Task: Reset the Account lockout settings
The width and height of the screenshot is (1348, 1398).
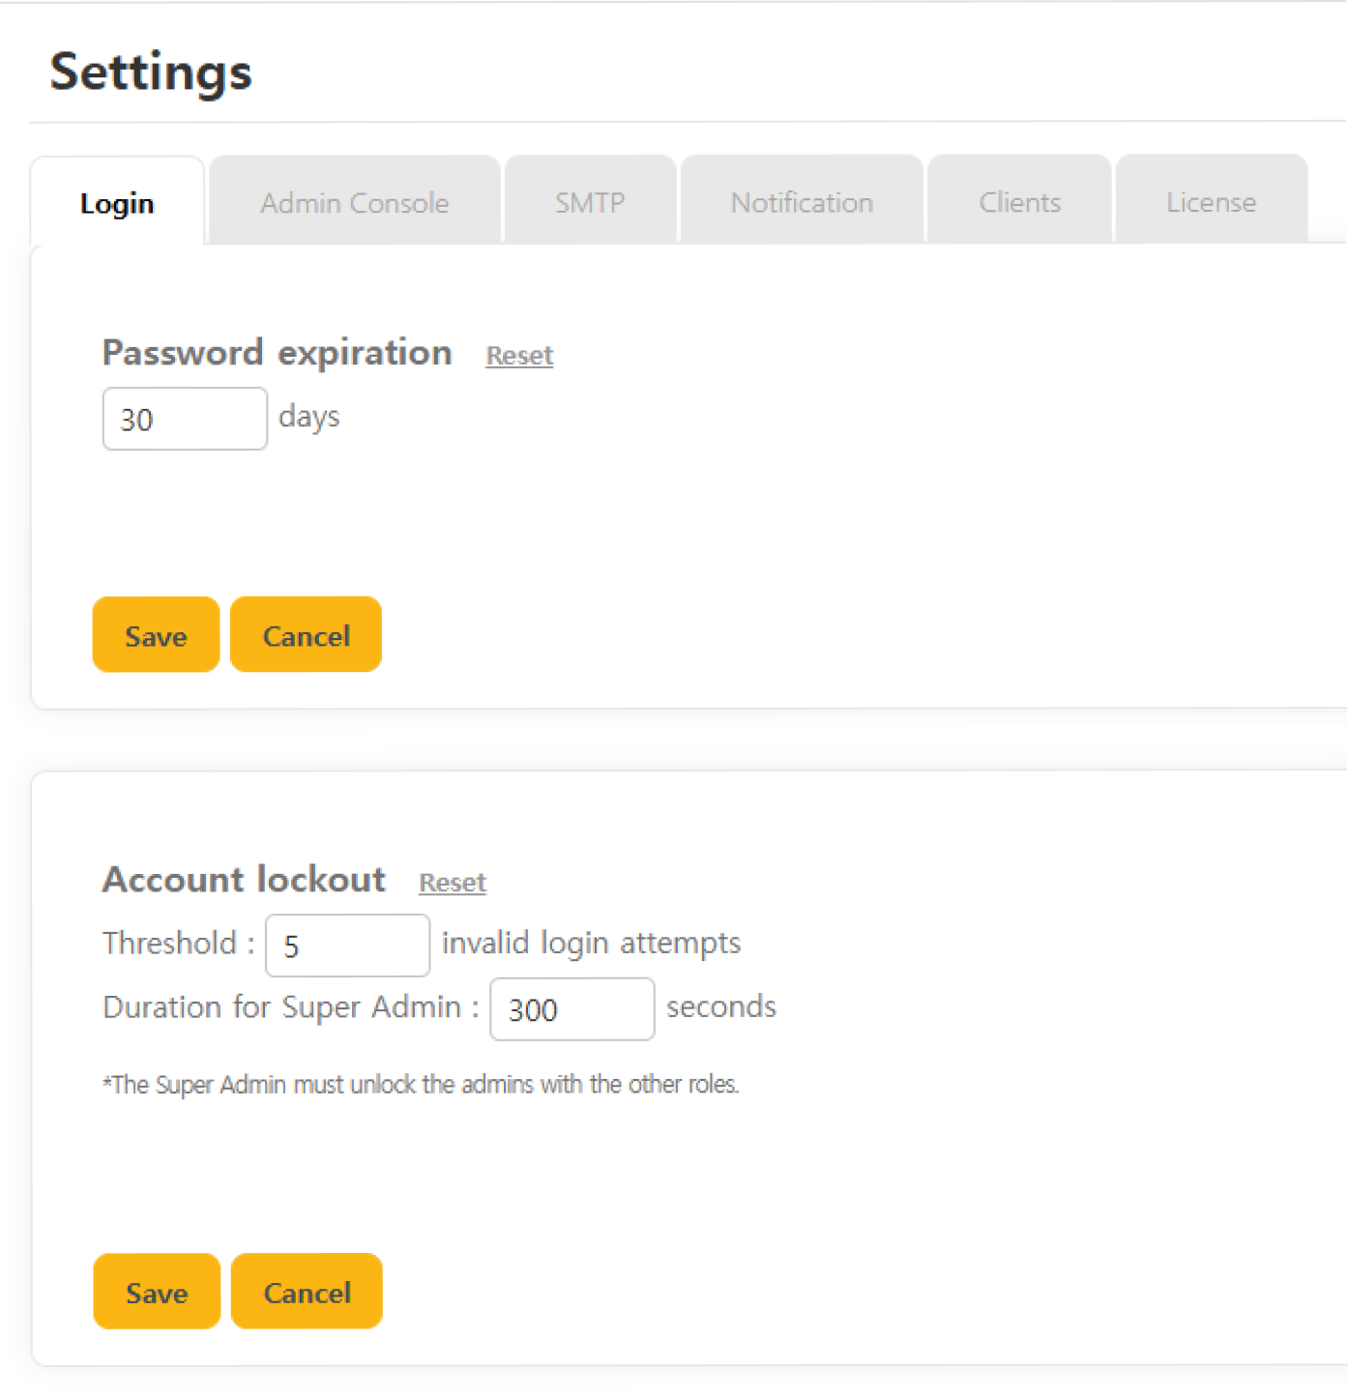Action: pos(453,883)
